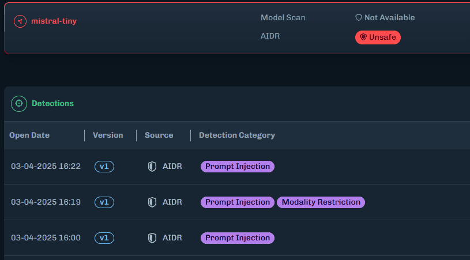Image resolution: width=470 pixels, height=260 pixels.
Task: Click the shield icon beside Not Available
Action: tap(359, 18)
